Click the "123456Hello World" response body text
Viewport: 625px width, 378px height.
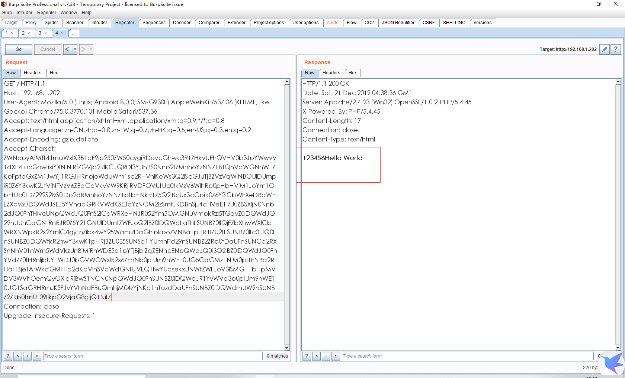[333, 158]
